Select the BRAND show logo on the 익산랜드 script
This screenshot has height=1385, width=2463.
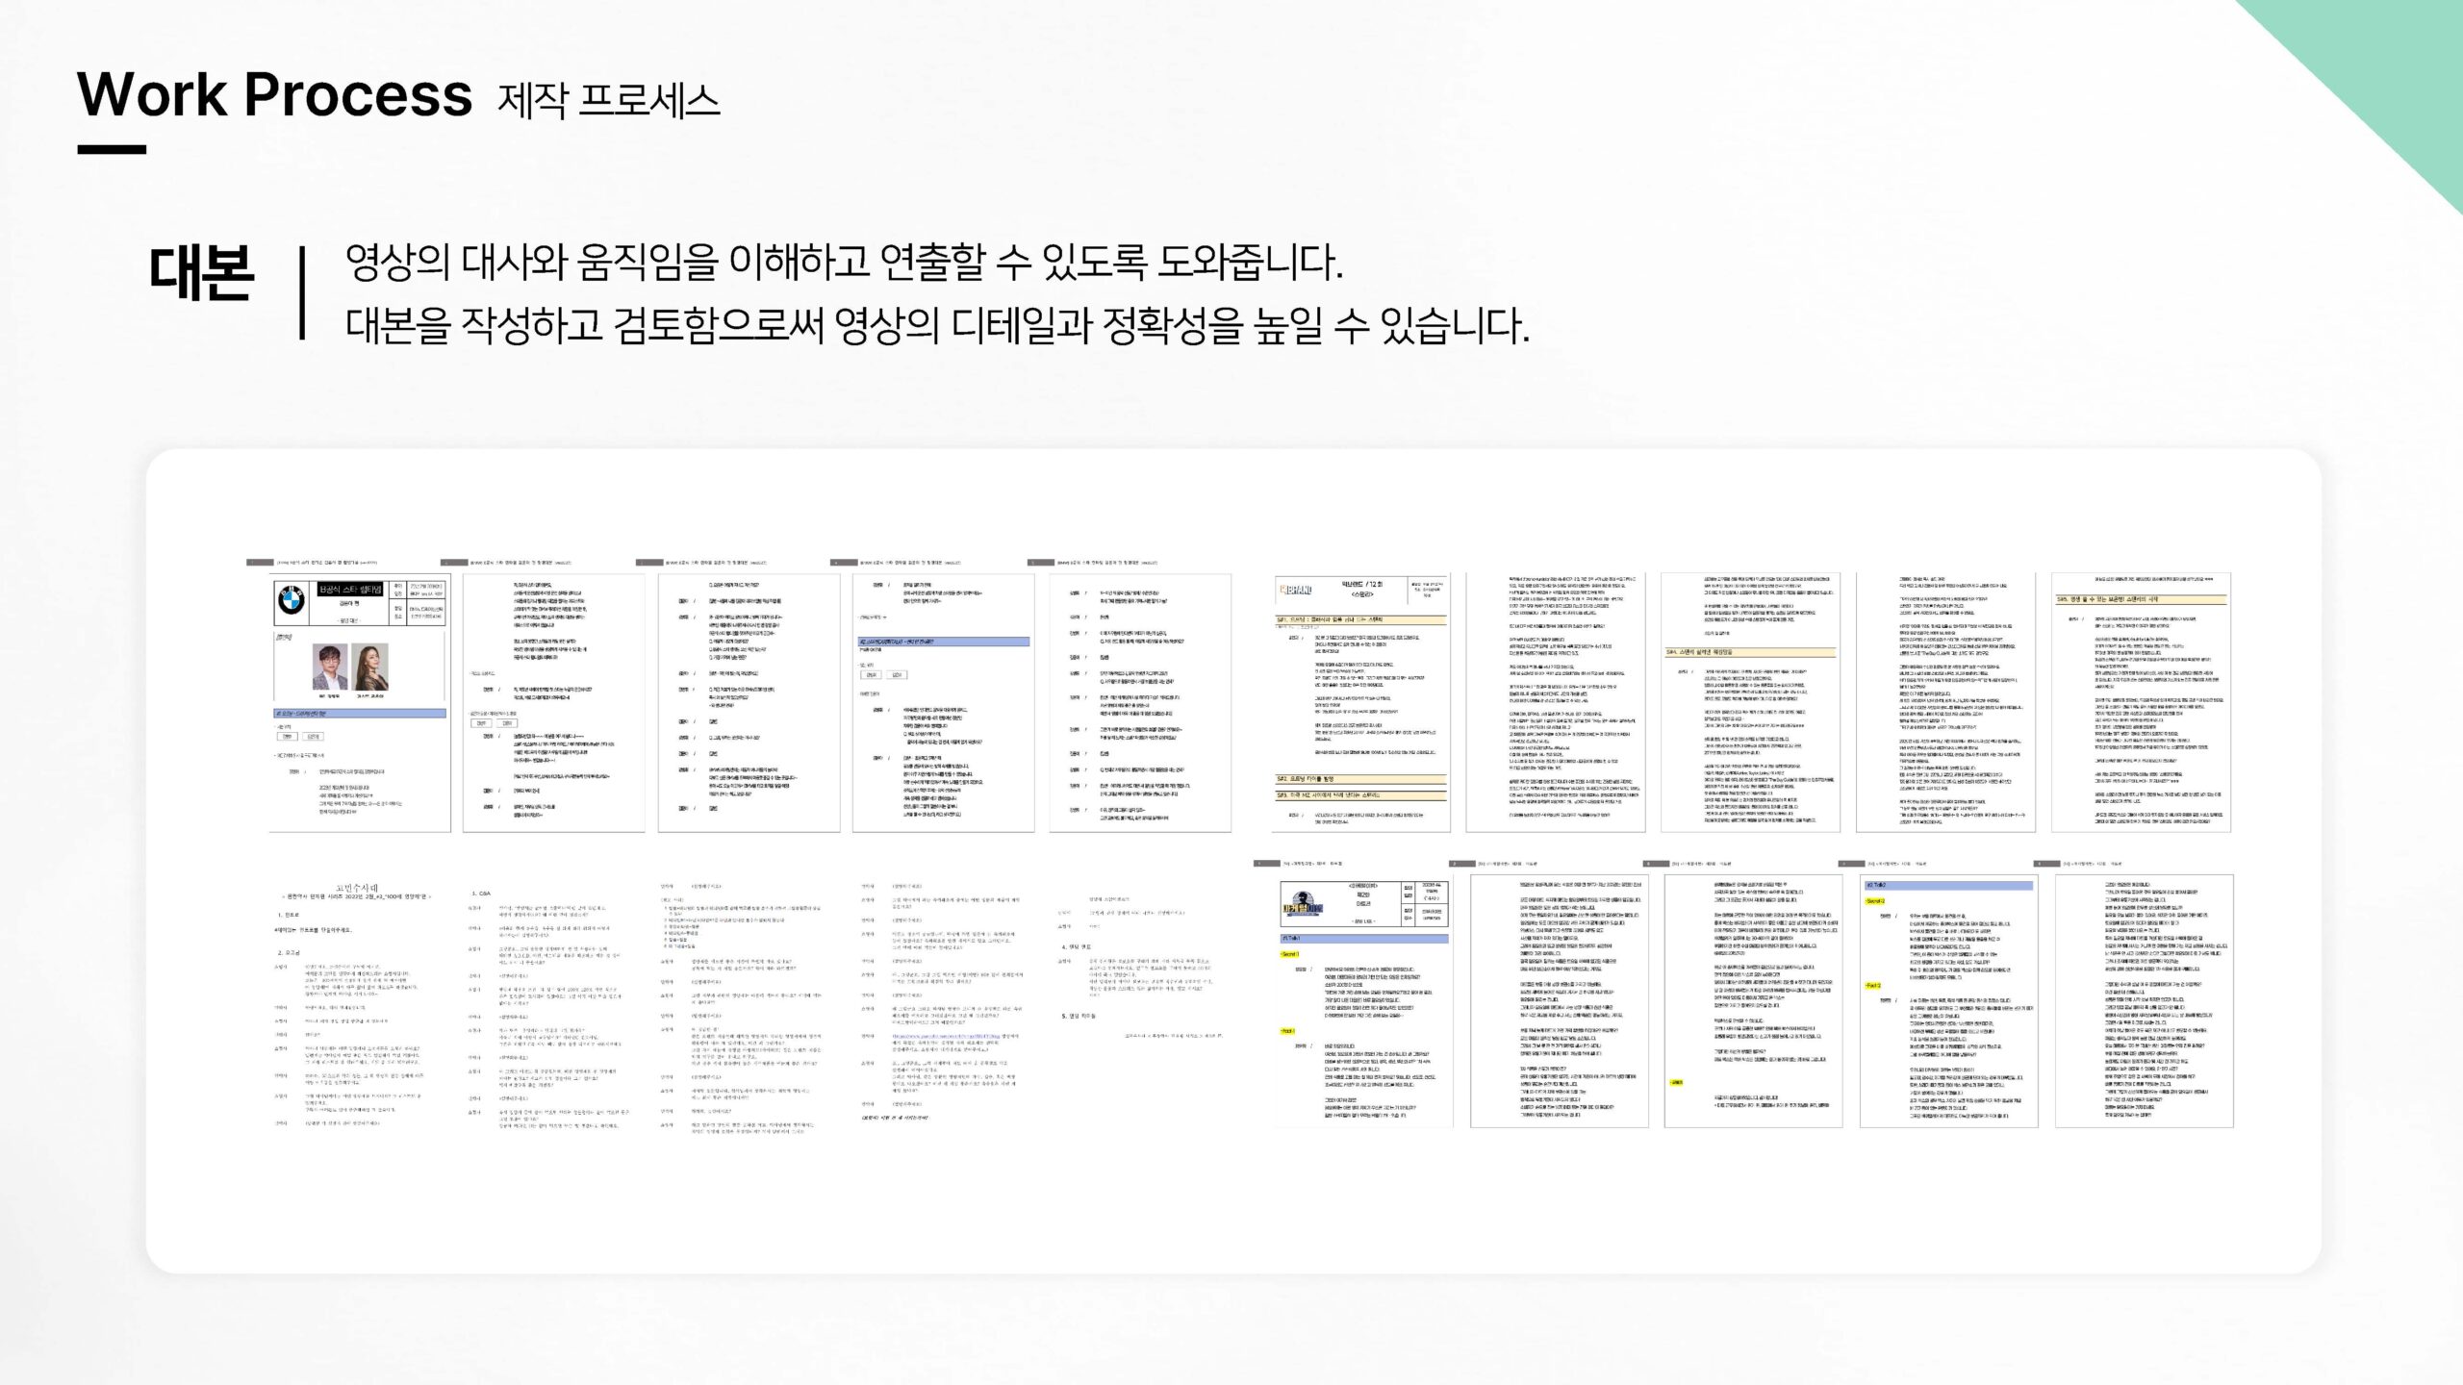click(x=1296, y=590)
